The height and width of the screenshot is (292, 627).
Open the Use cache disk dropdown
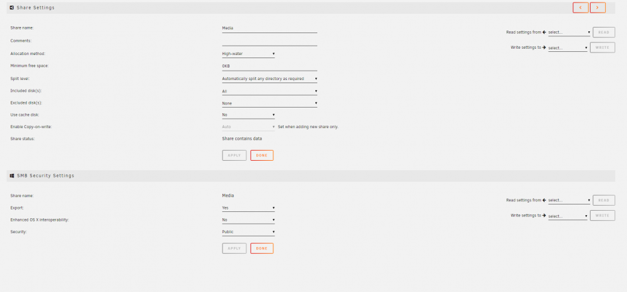pos(248,115)
